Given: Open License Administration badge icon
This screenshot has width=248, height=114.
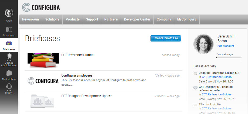Looking at the screenshot, I should [x=9, y=56].
